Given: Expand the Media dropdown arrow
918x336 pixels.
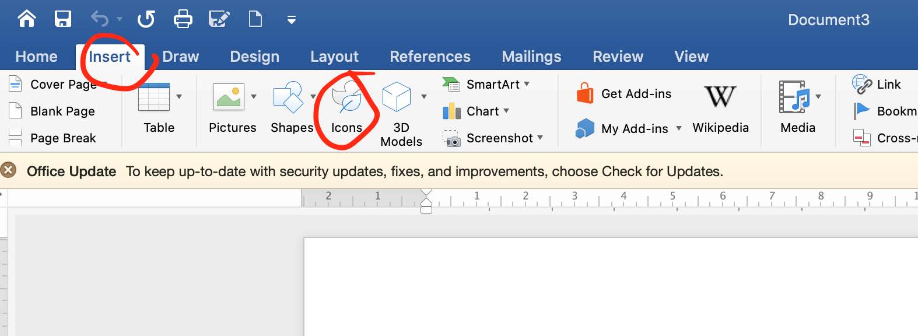Looking at the screenshot, I should tap(818, 97).
